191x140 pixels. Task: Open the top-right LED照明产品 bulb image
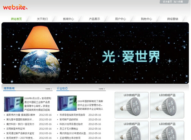167,105
